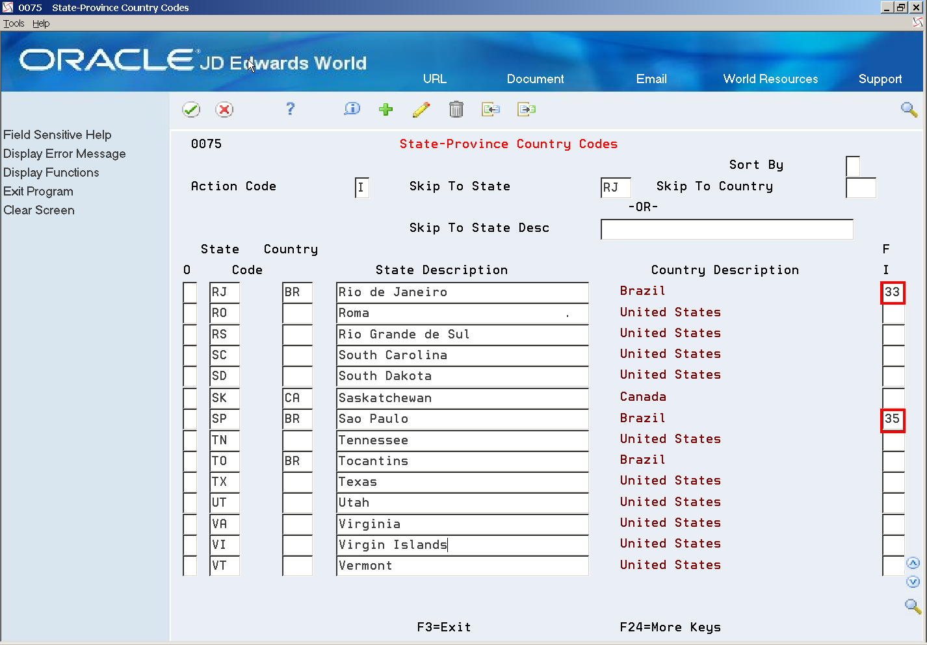Image resolution: width=927 pixels, height=645 pixels.
Task: Click the FI field in the Saskatchewan row
Action: (x=893, y=398)
